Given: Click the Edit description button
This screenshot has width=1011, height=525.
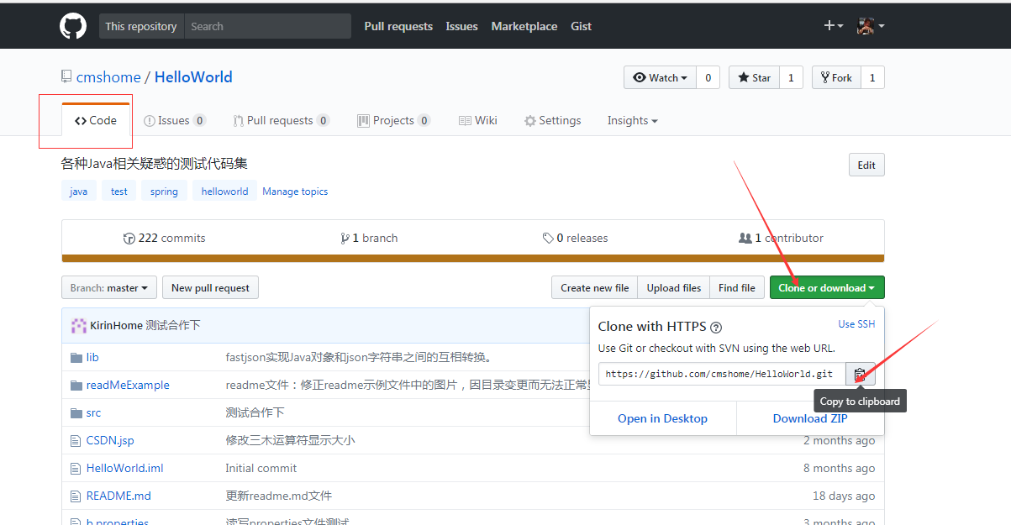Looking at the screenshot, I should [866, 165].
